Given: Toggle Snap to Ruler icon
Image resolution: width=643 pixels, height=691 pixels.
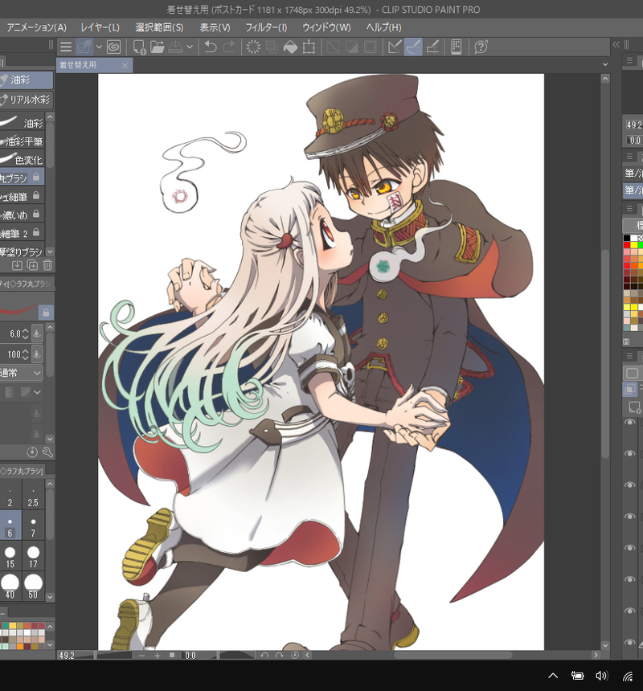Looking at the screenshot, I should 395,47.
